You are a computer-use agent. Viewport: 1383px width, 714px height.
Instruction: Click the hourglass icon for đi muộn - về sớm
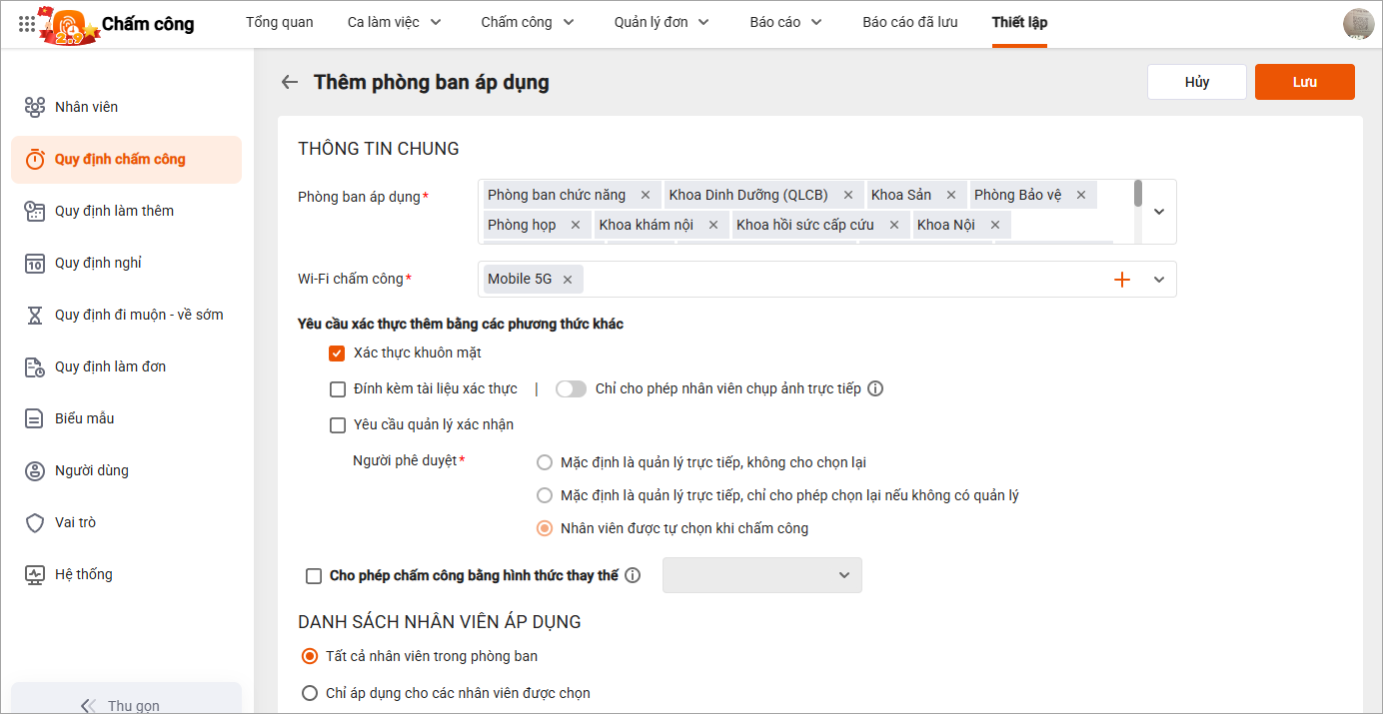pos(35,315)
